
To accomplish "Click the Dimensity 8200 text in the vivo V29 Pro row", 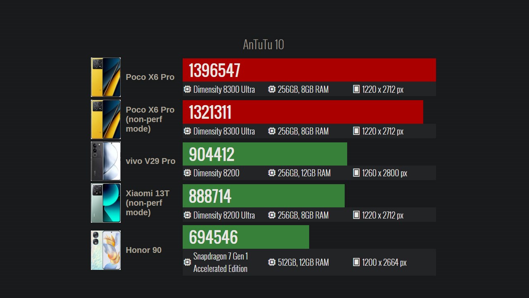I will point(216,173).
